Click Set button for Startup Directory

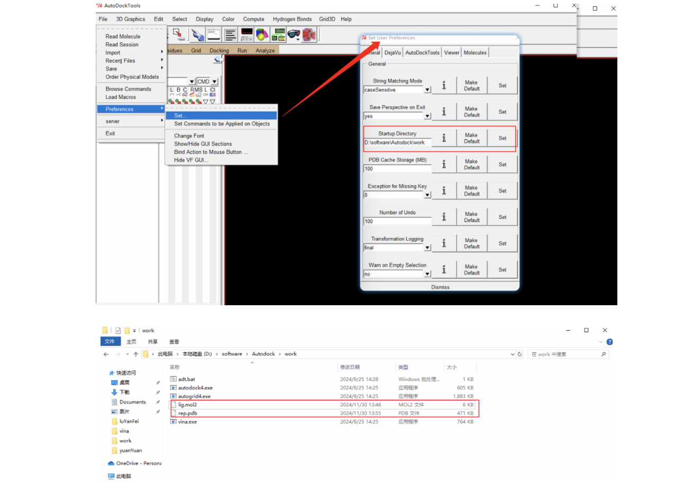click(503, 138)
